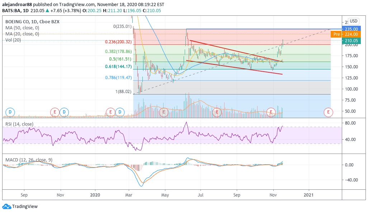Click the Fibonacci 0.382(178.86) level label

coord(118,51)
